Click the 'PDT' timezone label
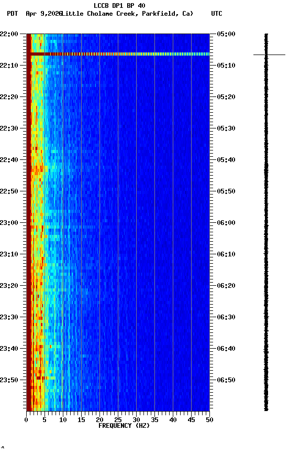The height and width of the screenshot is (453, 289). [13, 14]
